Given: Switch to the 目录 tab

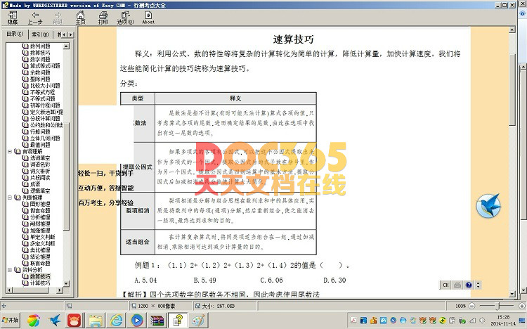Looking at the screenshot, I should coord(13,34).
